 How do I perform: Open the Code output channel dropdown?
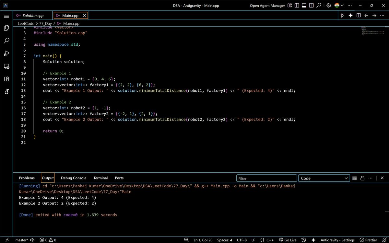324,178
